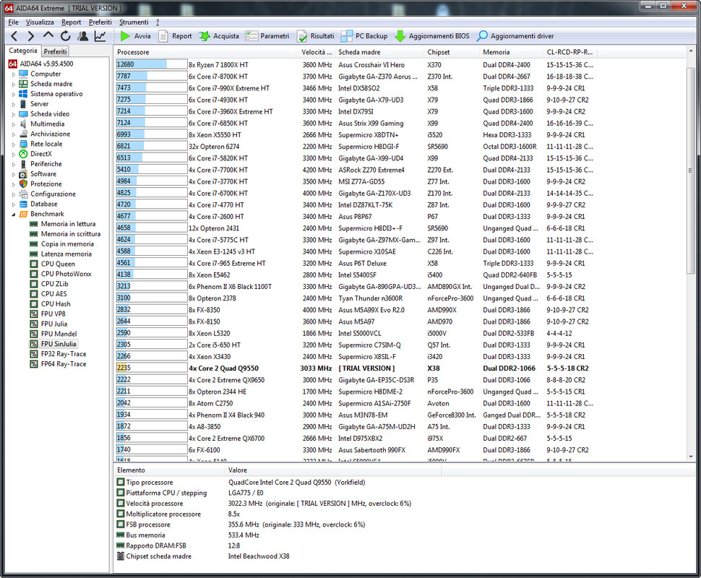
Task: Sort by Chipset column header
Action: tap(451, 52)
